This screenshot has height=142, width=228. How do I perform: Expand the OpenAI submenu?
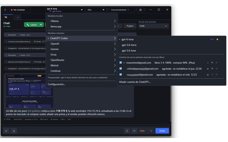tap(82, 44)
